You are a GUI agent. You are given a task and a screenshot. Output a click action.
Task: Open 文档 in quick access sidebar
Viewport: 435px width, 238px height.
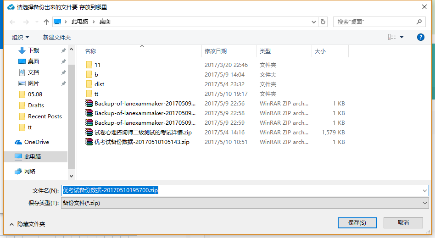click(33, 72)
